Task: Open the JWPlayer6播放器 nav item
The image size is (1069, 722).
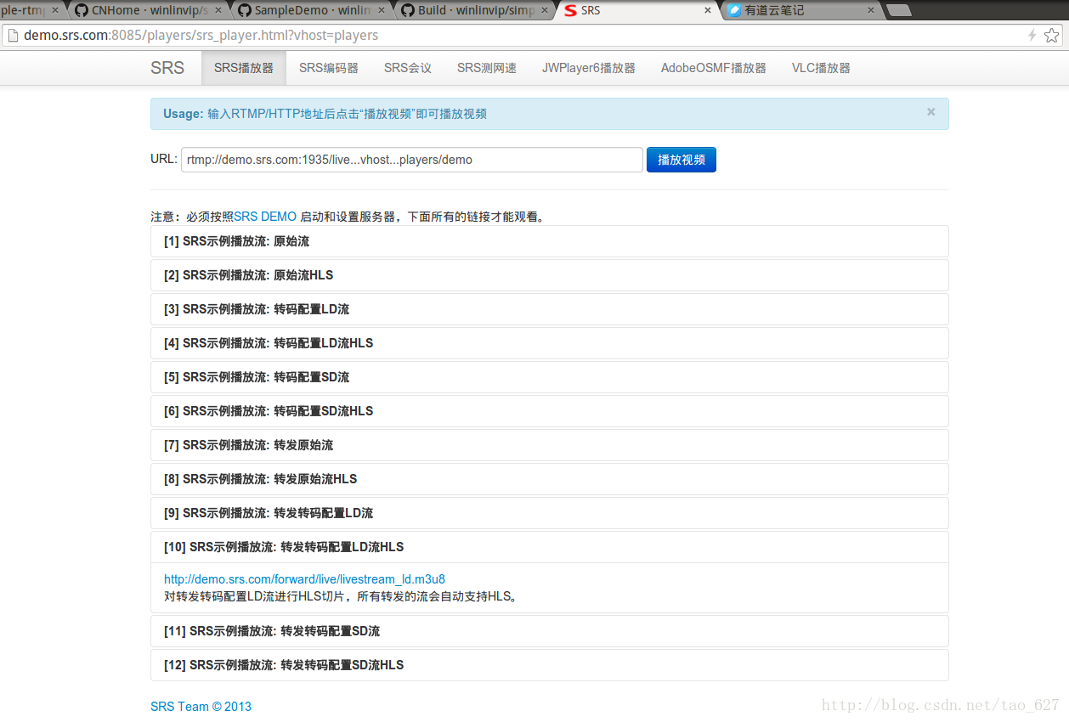Action: (x=589, y=68)
